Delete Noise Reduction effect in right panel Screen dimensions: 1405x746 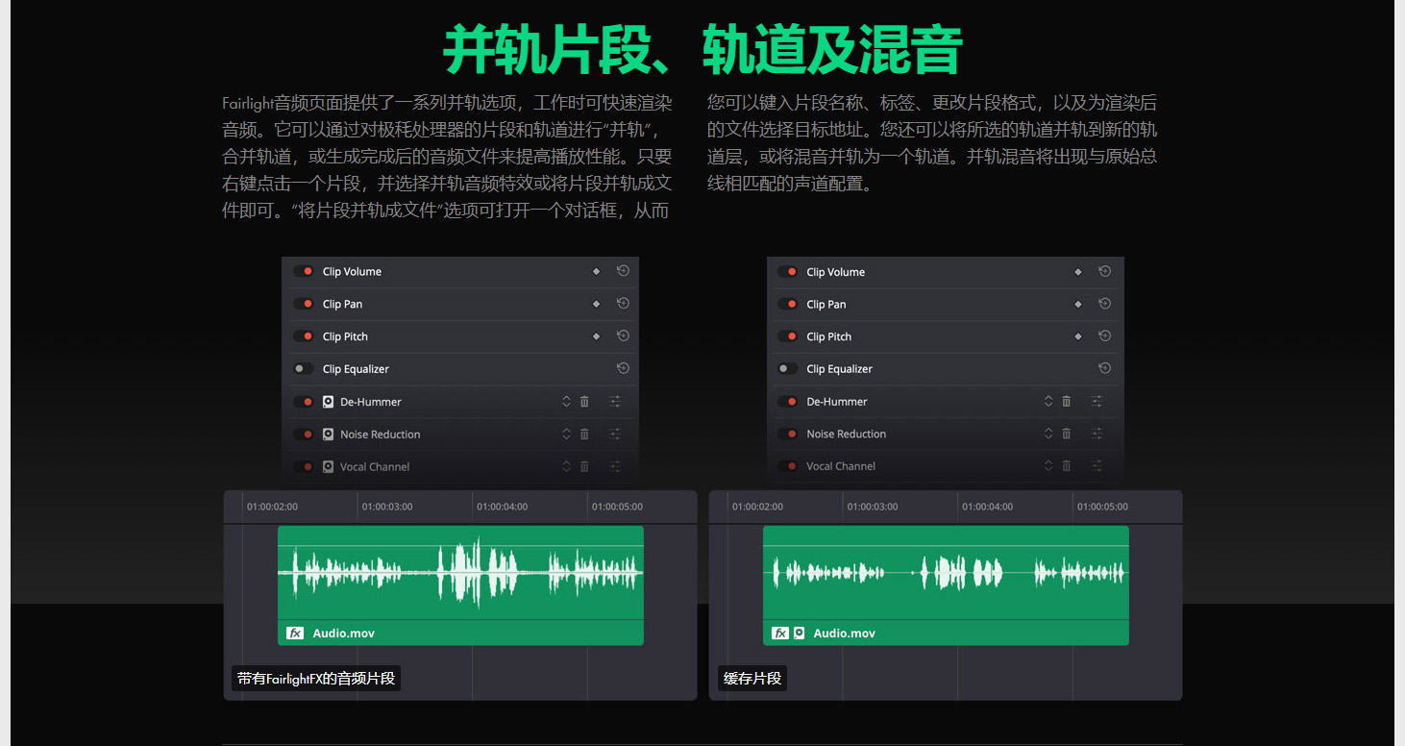click(1066, 435)
